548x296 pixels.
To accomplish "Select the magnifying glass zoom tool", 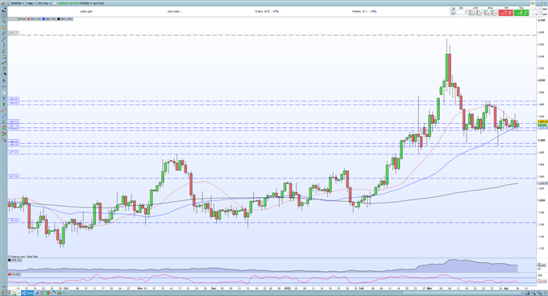I will [x=4, y=22].
